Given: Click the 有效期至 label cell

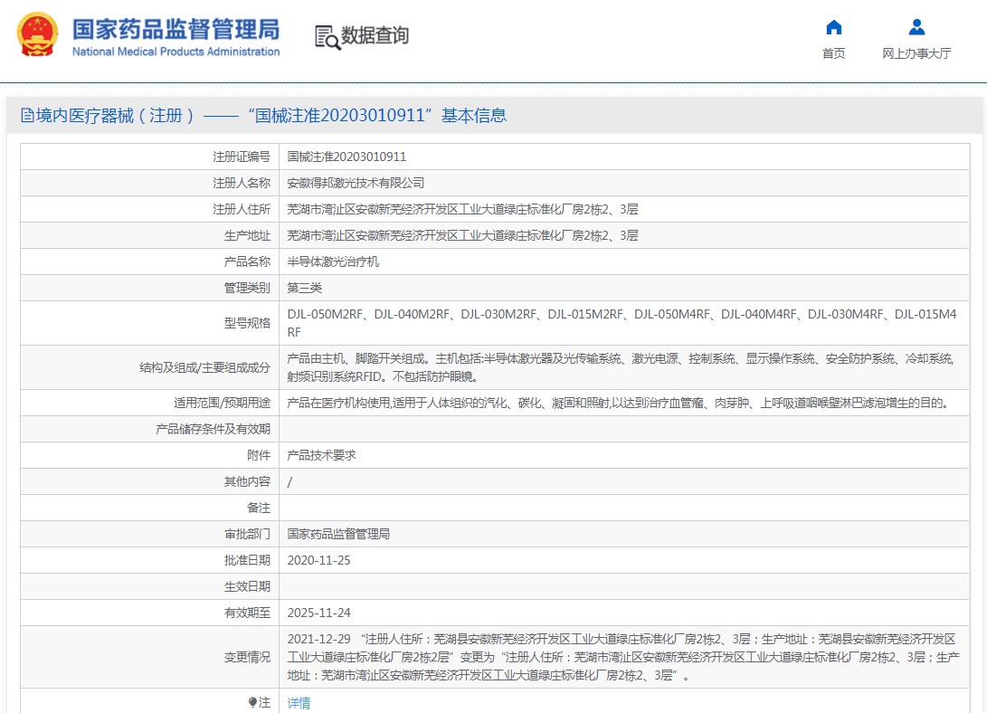Looking at the screenshot, I should (150, 613).
